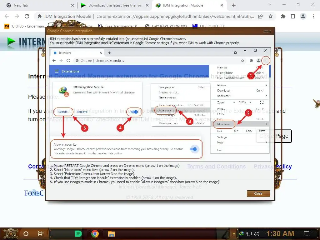Screen dimensions: 320x240
Task: Open the GitHub - Enderman bookmark
Action: [x=25, y=26]
